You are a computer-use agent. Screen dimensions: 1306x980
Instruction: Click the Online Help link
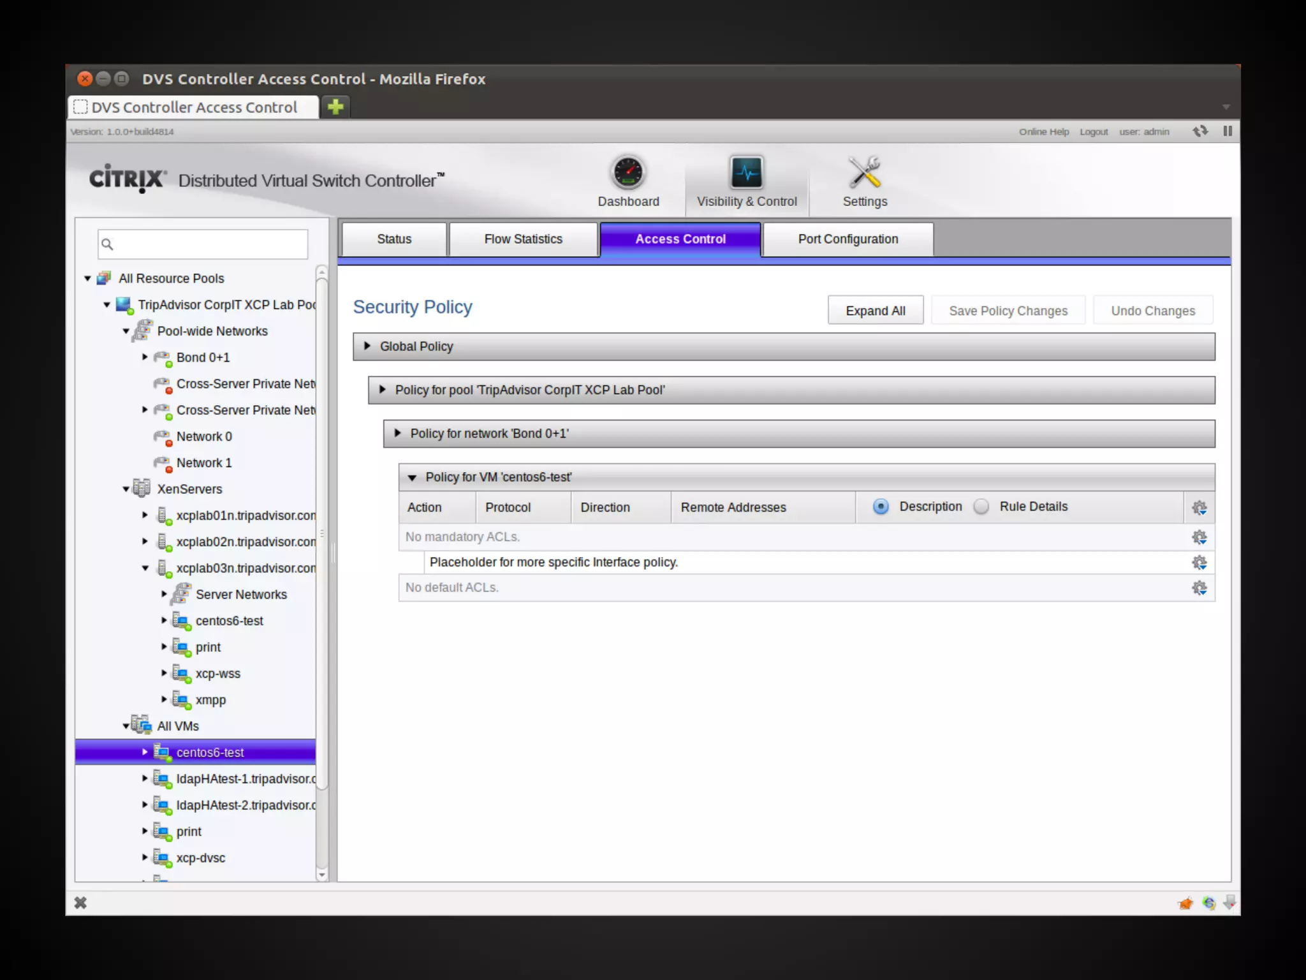tap(1043, 131)
